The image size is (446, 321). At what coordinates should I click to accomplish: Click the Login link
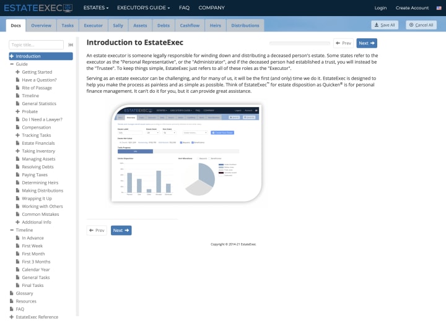click(380, 8)
